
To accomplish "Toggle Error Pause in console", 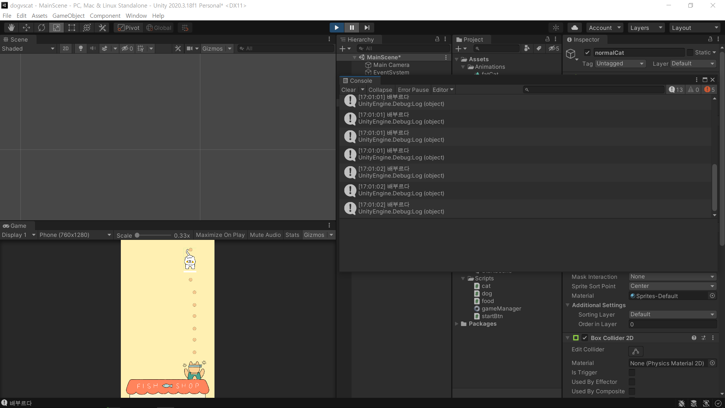I will coord(413,90).
